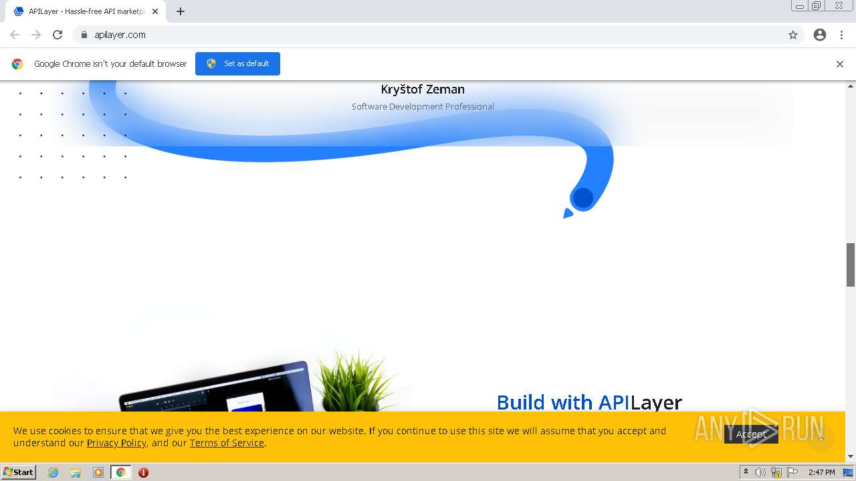The image size is (856, 481).
Task: Open Windows Explorer folder from the taskbar
Action: (x=76, y=472)
